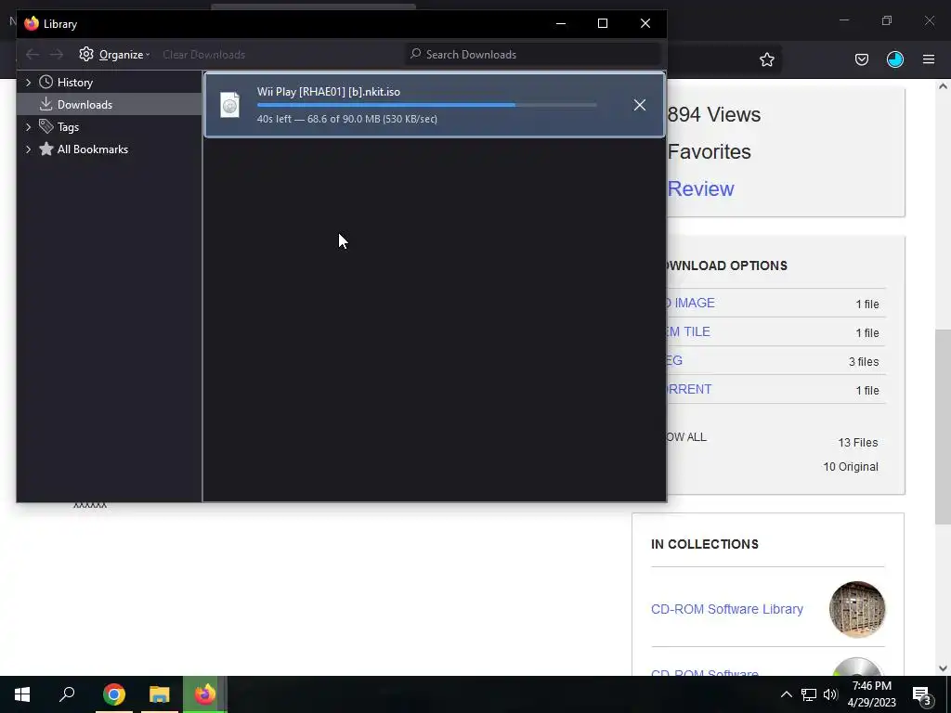Viewport: 951px width, 713px height.
Task: Click the Wii Play ISO file icon
Action: click(230, 105)
